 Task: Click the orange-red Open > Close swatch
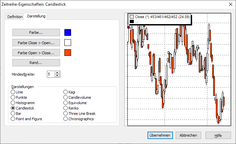click(68, 53)
